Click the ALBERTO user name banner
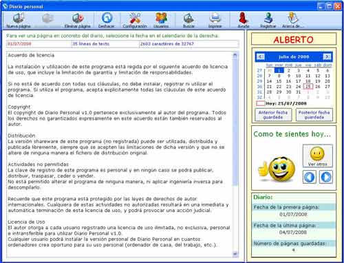This screenshot has height=263, width=344. (294, 39)
